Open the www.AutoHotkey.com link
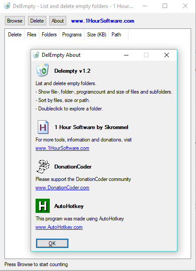Image resolution: width=196 pixels, height=271 pixels. (x=59, y=227)
